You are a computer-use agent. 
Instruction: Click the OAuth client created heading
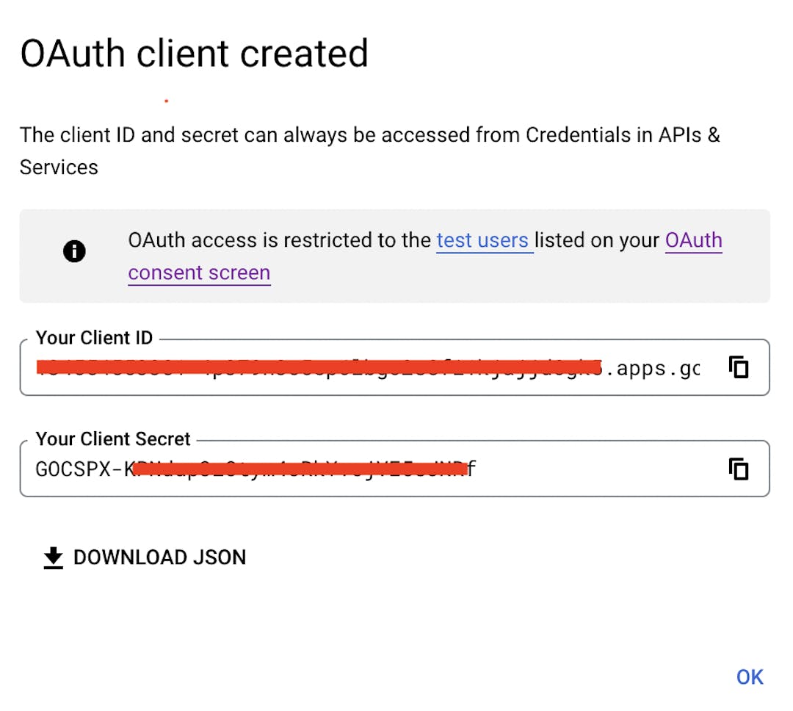pyautogui.click(x=194, y=53)
